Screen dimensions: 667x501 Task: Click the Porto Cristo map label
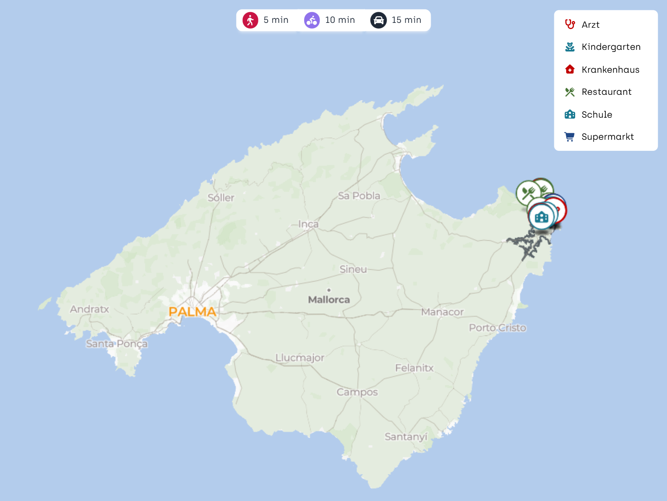(x=497, y=328)
